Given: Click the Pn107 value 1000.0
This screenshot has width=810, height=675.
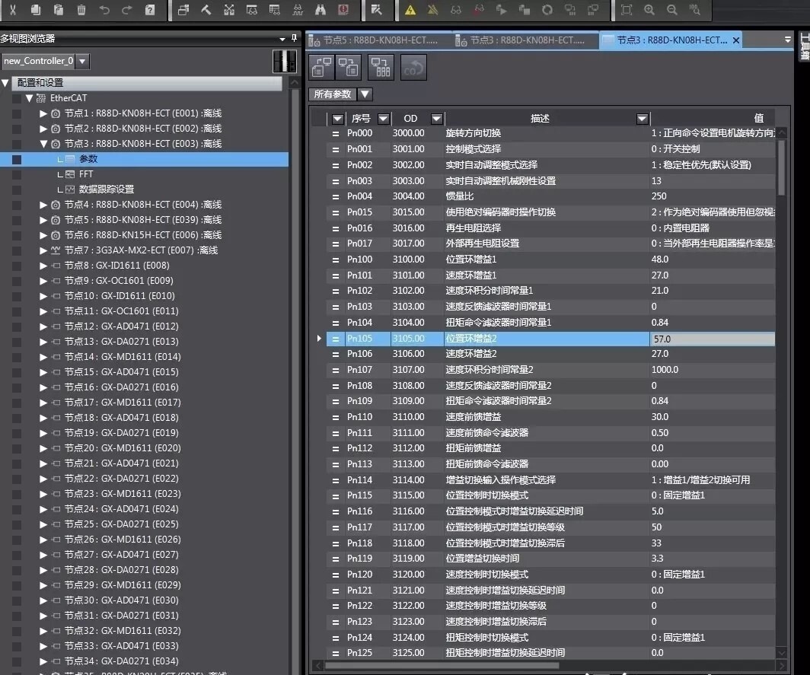Looking at the screenshot, I should (665, 370).
